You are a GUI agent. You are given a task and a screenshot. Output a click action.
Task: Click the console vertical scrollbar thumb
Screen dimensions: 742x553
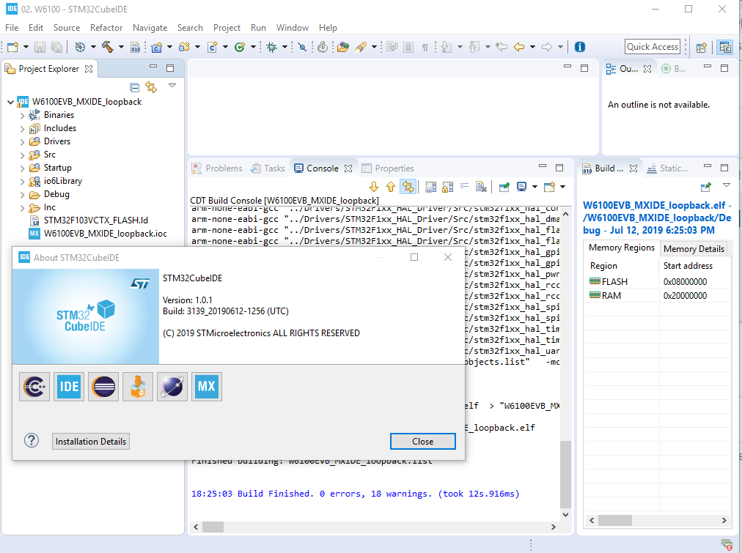point(565,474)
